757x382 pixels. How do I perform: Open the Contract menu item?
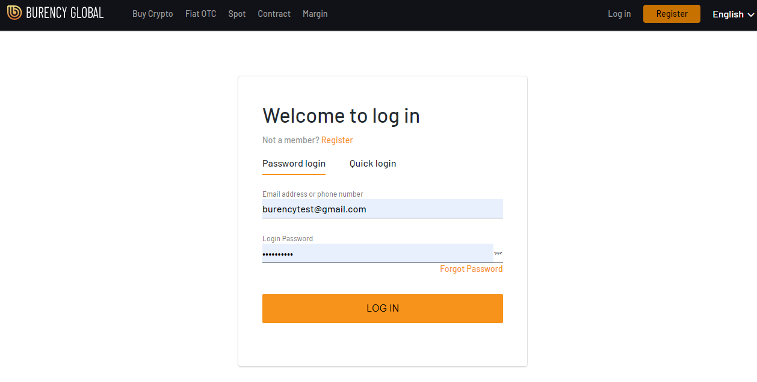coord(274,14)
